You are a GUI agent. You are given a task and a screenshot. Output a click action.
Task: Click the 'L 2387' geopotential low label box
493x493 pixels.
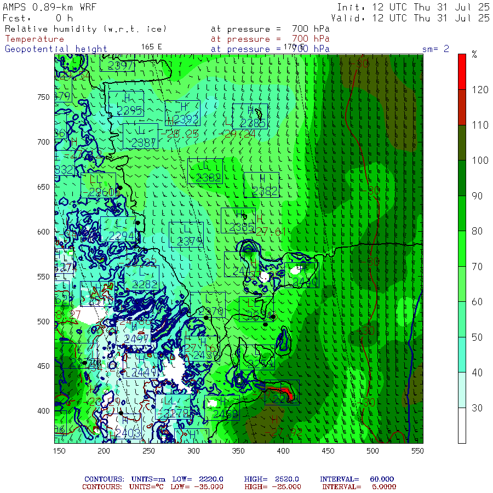point(140,136)
